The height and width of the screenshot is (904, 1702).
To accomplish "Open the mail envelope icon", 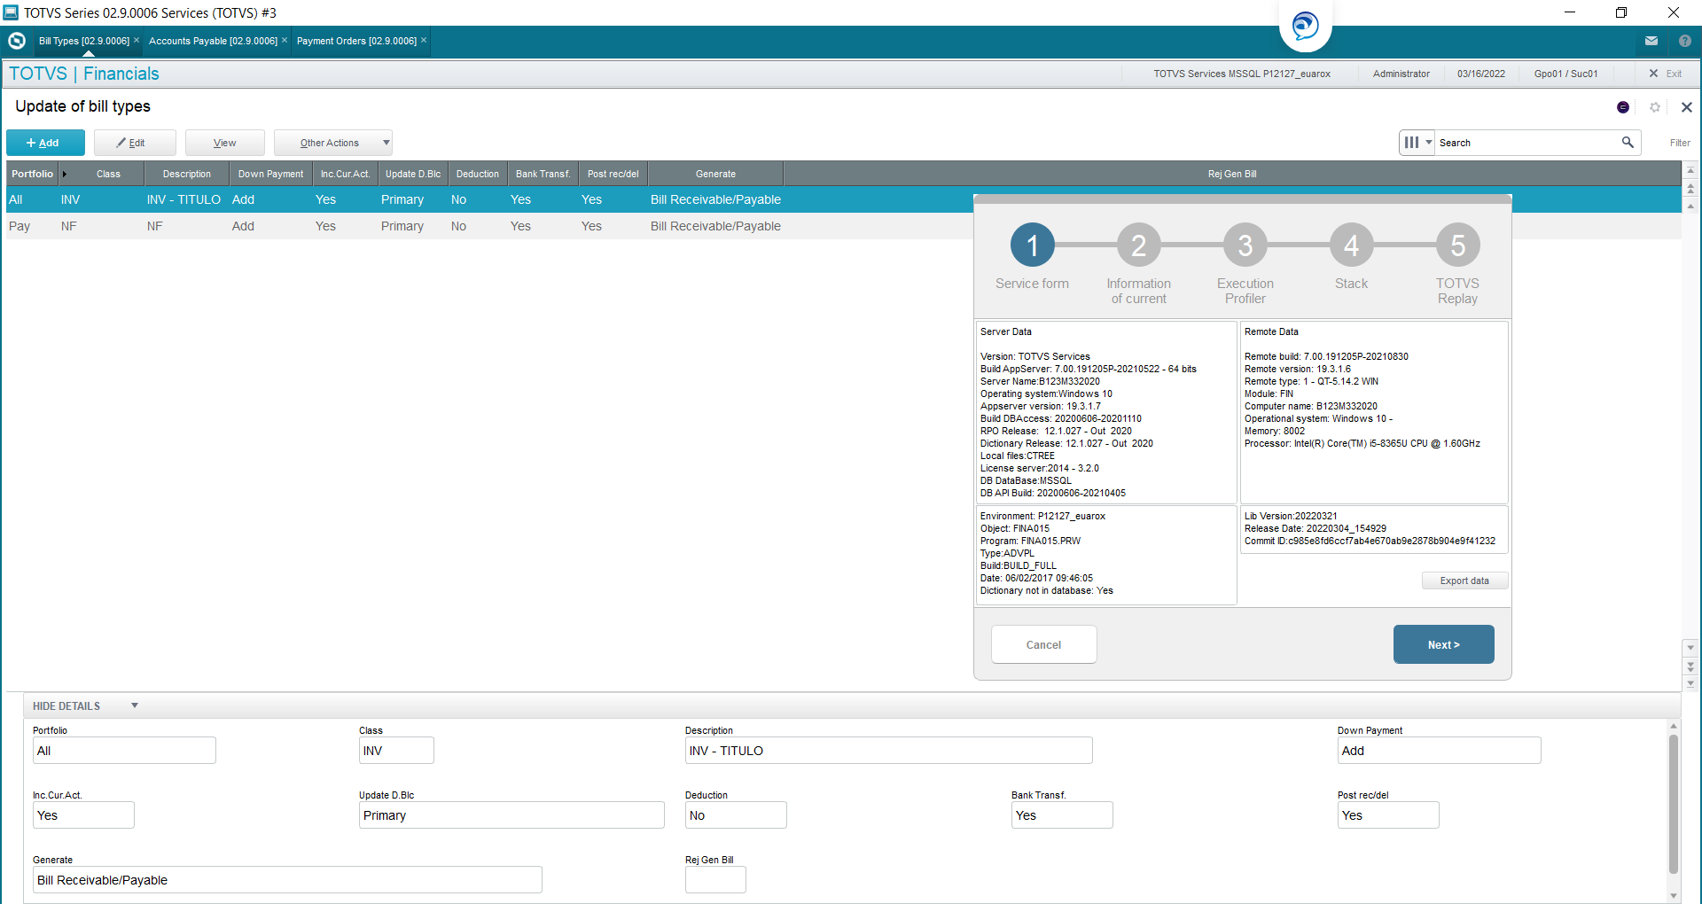I will pyautogui.click(x=1651, y=41).
